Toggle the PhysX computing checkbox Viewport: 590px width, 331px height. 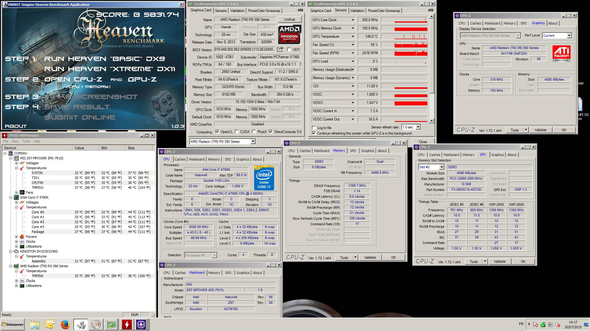[254, 132]
